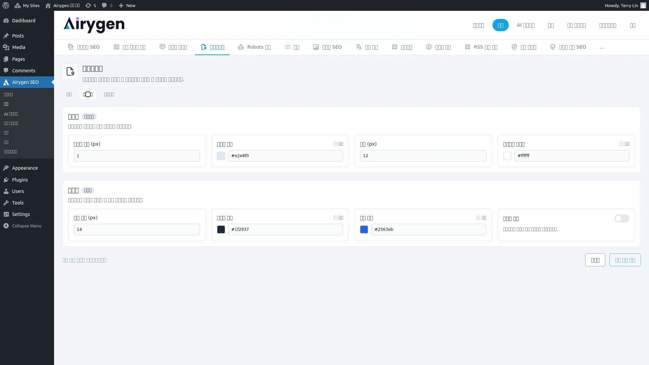The image size is (649, 365).
Task: Open the tab with the list lines icon
Action: 292,47
